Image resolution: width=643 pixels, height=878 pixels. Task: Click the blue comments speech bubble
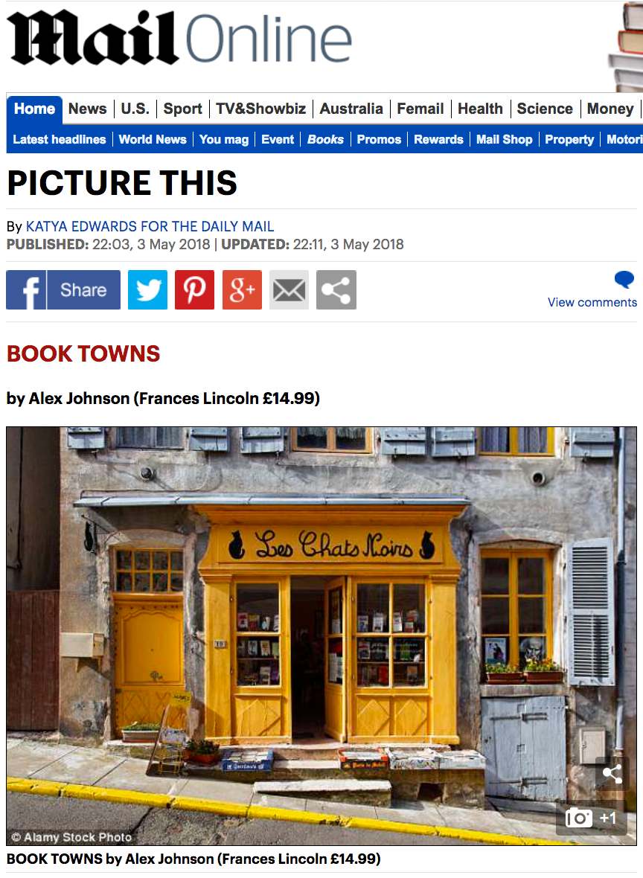pyautogui.click(x=624, y=279)
